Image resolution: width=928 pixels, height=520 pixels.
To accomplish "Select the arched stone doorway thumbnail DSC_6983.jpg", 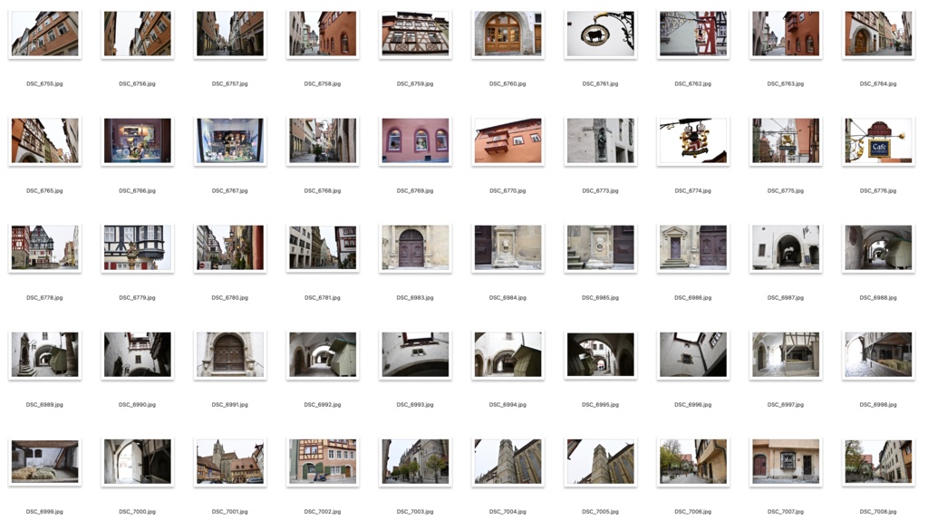I will click(x=415, y=247).
